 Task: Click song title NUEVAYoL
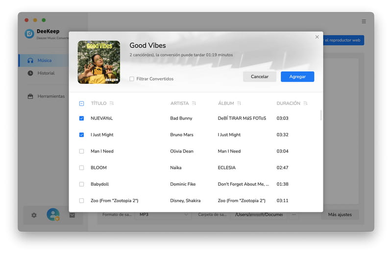pos(101,118)
